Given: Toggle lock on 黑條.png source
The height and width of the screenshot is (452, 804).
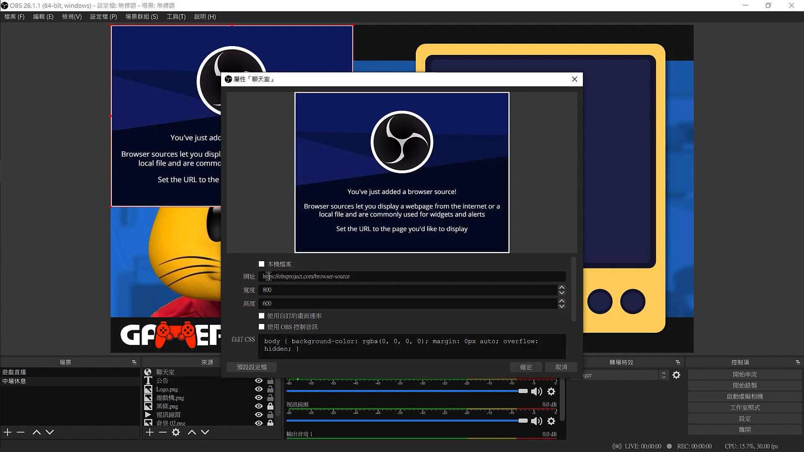Looking at the screenshot, I should point(271,406).
